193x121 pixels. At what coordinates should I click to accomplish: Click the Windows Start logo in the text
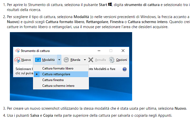coord(110,5)
